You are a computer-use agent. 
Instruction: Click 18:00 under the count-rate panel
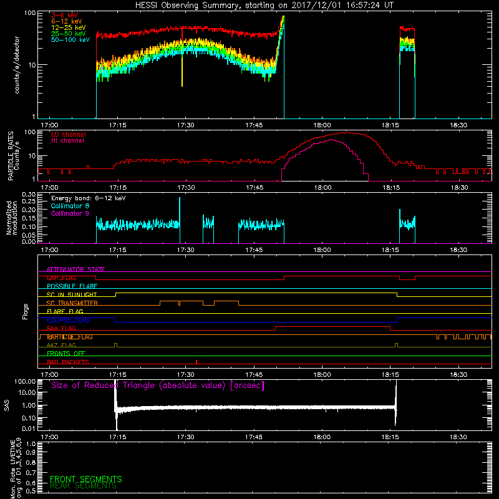pos(322,125)
